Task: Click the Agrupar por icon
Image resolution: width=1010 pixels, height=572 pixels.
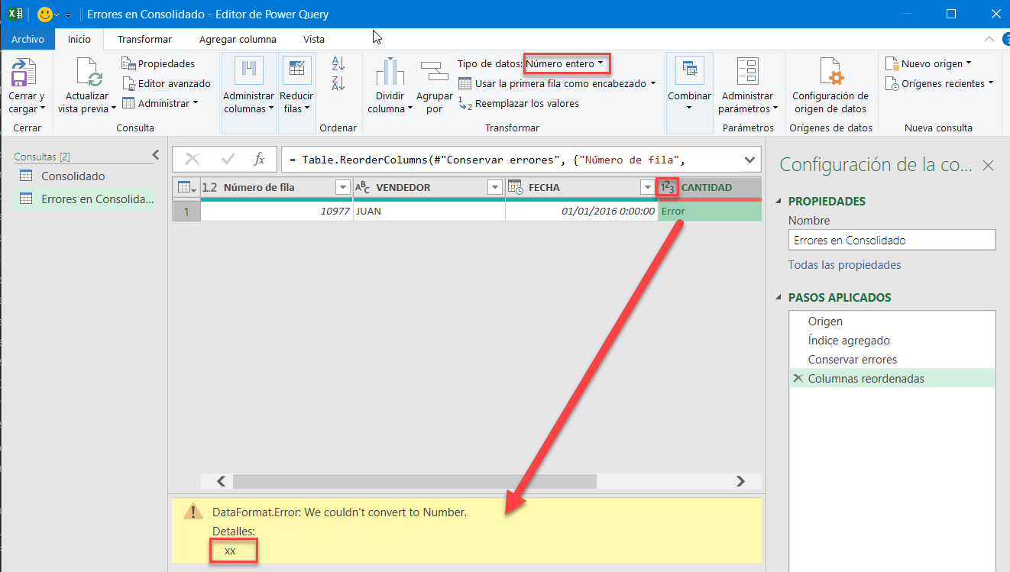Action: coord(435,72)
